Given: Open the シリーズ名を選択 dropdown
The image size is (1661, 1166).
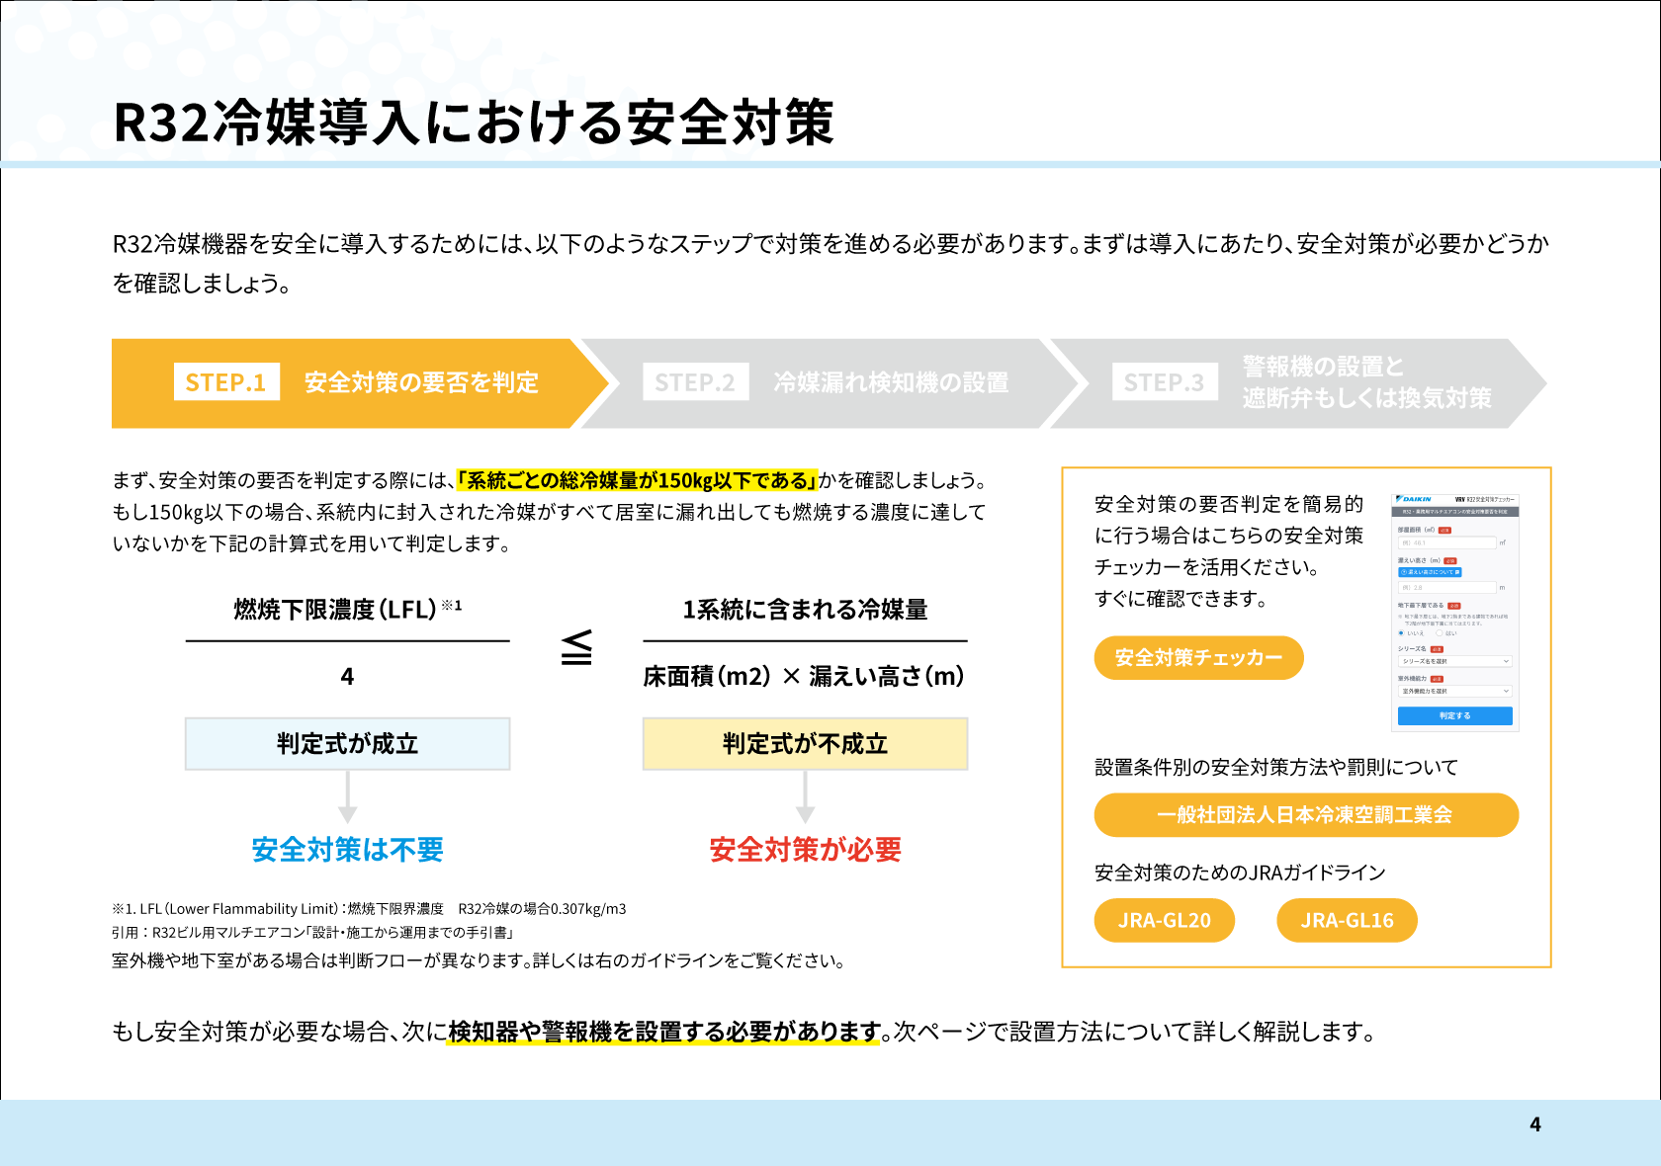Looking at the screenshot, I should pos(1454,661).
